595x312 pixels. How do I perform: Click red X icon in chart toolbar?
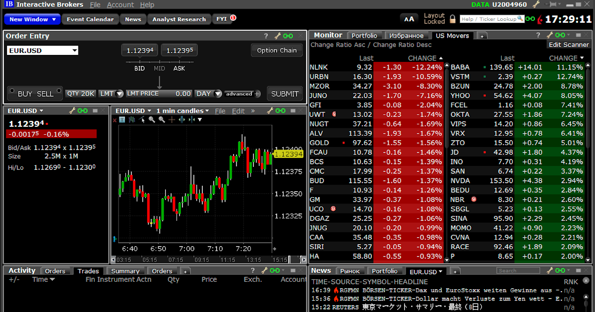tap(115, 120)
